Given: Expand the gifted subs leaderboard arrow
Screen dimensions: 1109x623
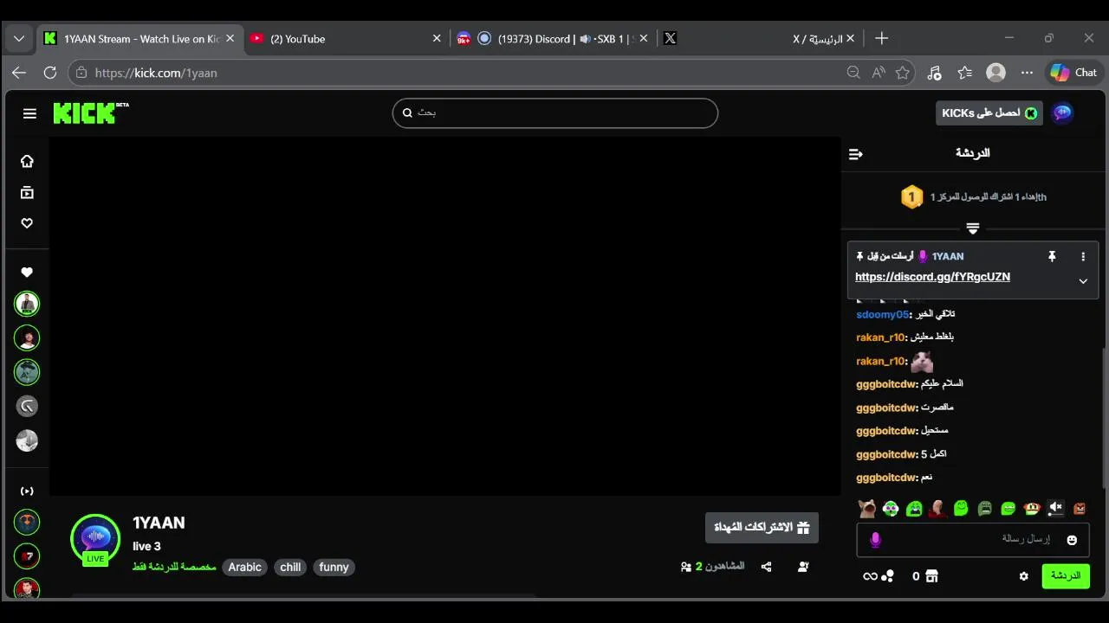Looking at the screenshot, I should click(x=973, y=228).
